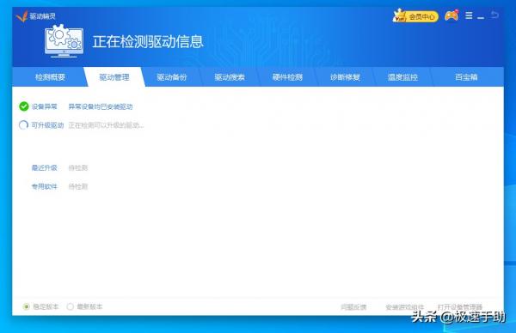The image size is (516, 333).
Task: Click the game controller icon
Action: pos(451,15)
